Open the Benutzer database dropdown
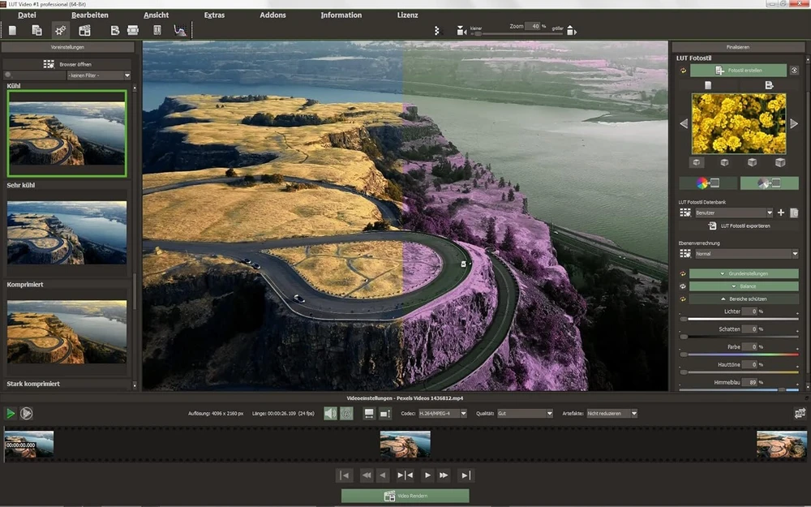The width and height of the screenshot is (811, 507). coord(733,213)
